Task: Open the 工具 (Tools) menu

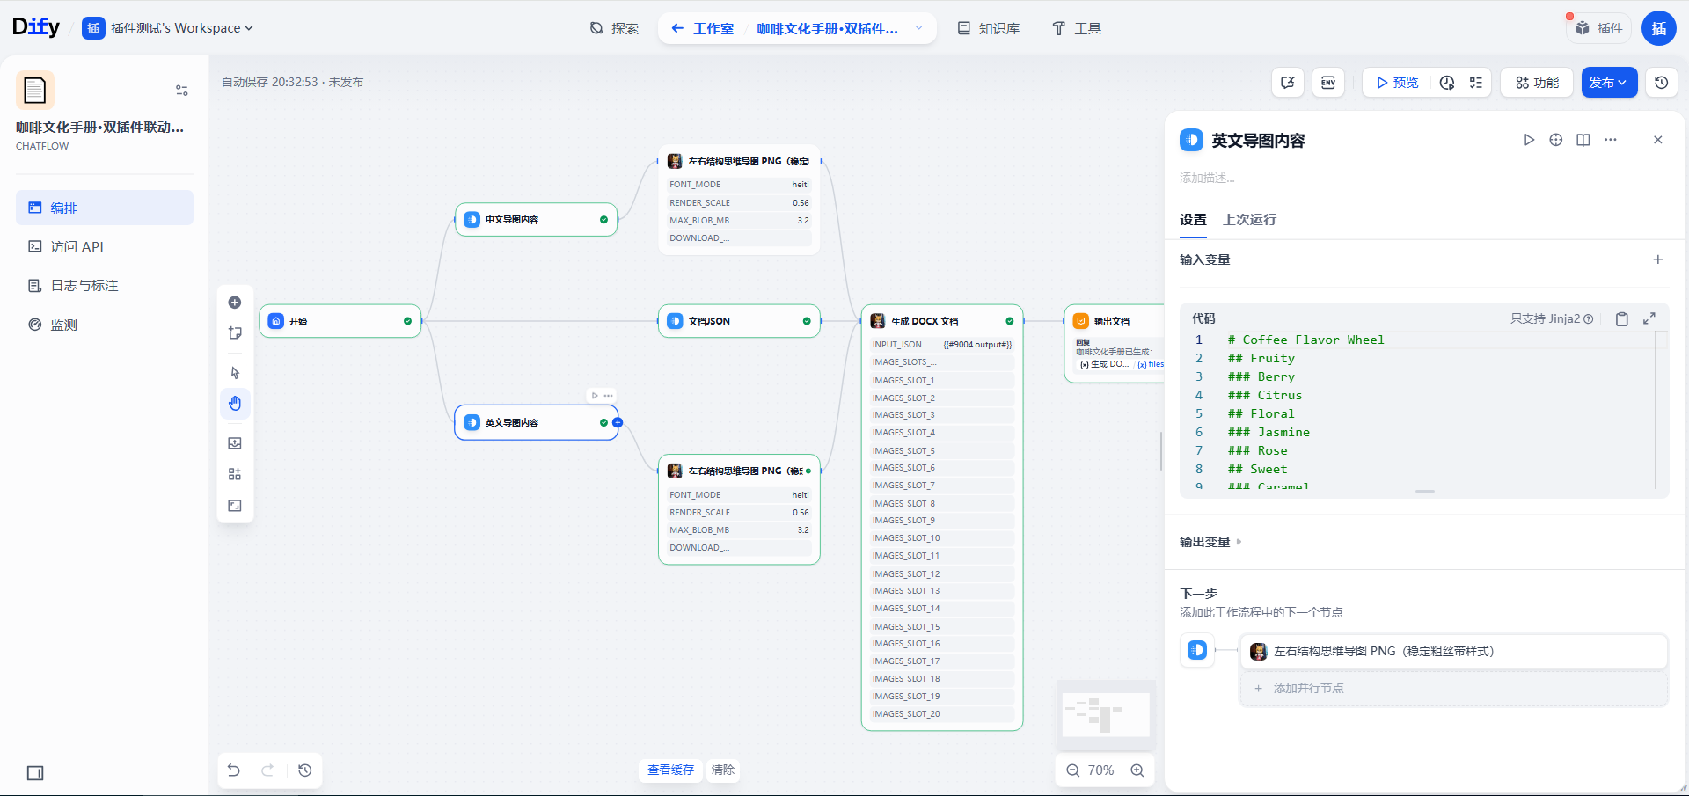Action: coord(1077,28)
